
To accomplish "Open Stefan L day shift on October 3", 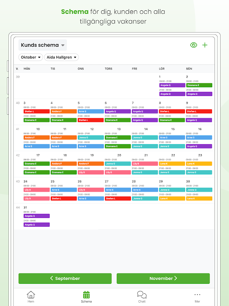I will (x=37, y=111).
